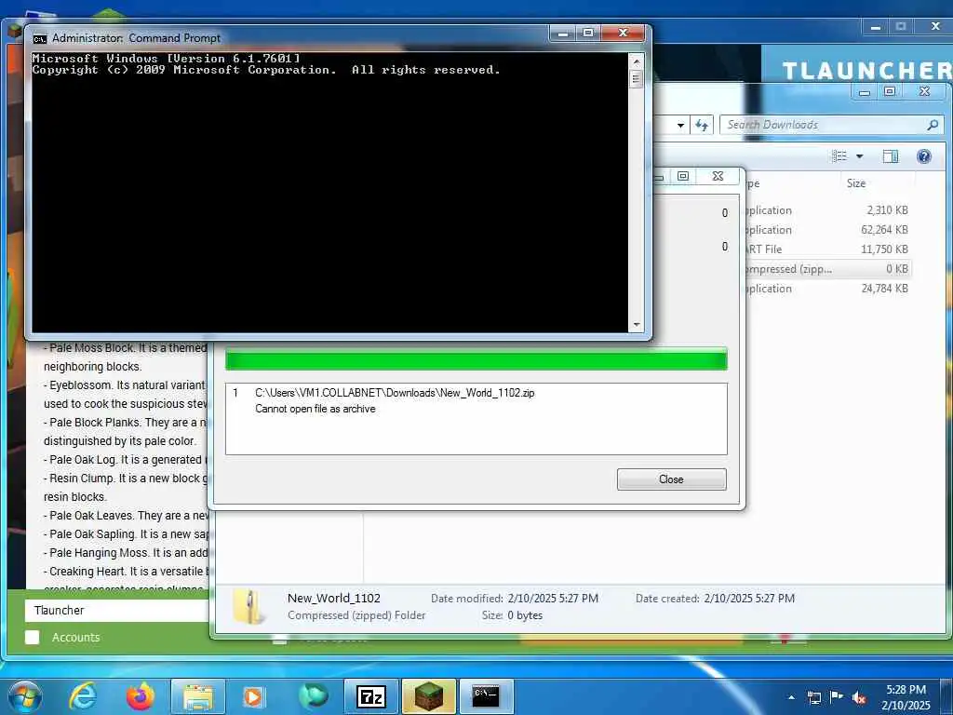
Task: Switch to TLauncher grass block taskbar icon
Action: click(428, 696)
